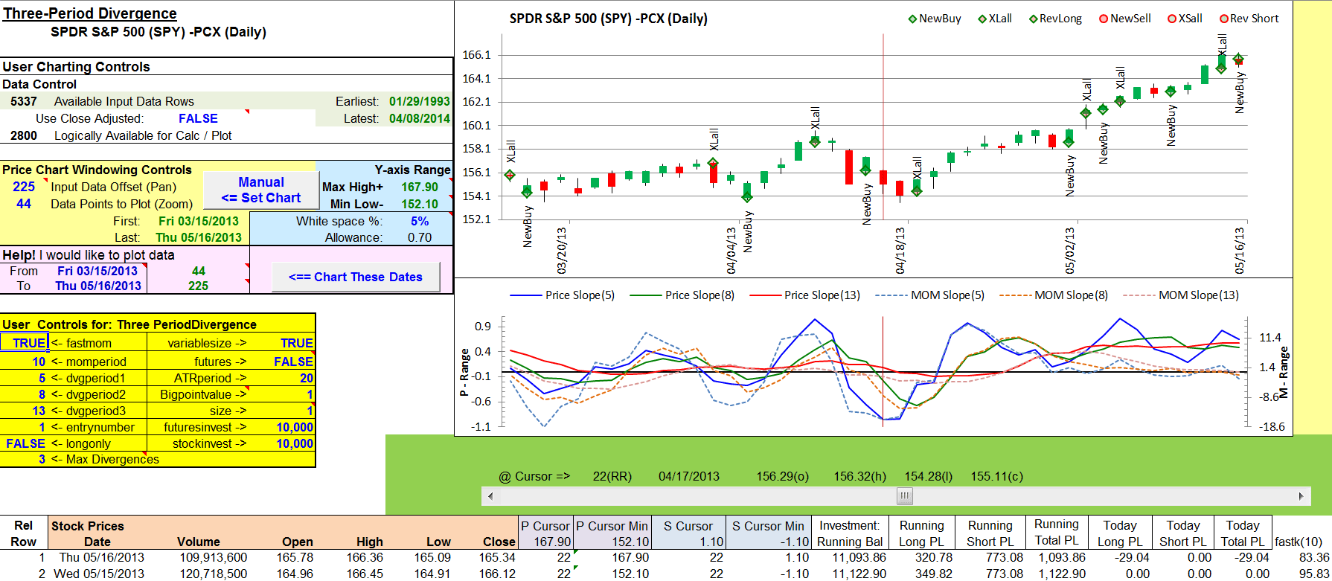Image resolution: width=1332 pixels, height=581 pixels.
Task: Click the MOM Slope(8) dashed legend entry
Action: pos(1054,295)
